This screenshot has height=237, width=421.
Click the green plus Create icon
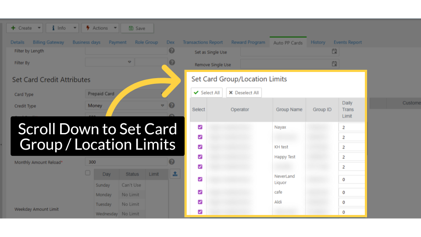coord(13,28)
